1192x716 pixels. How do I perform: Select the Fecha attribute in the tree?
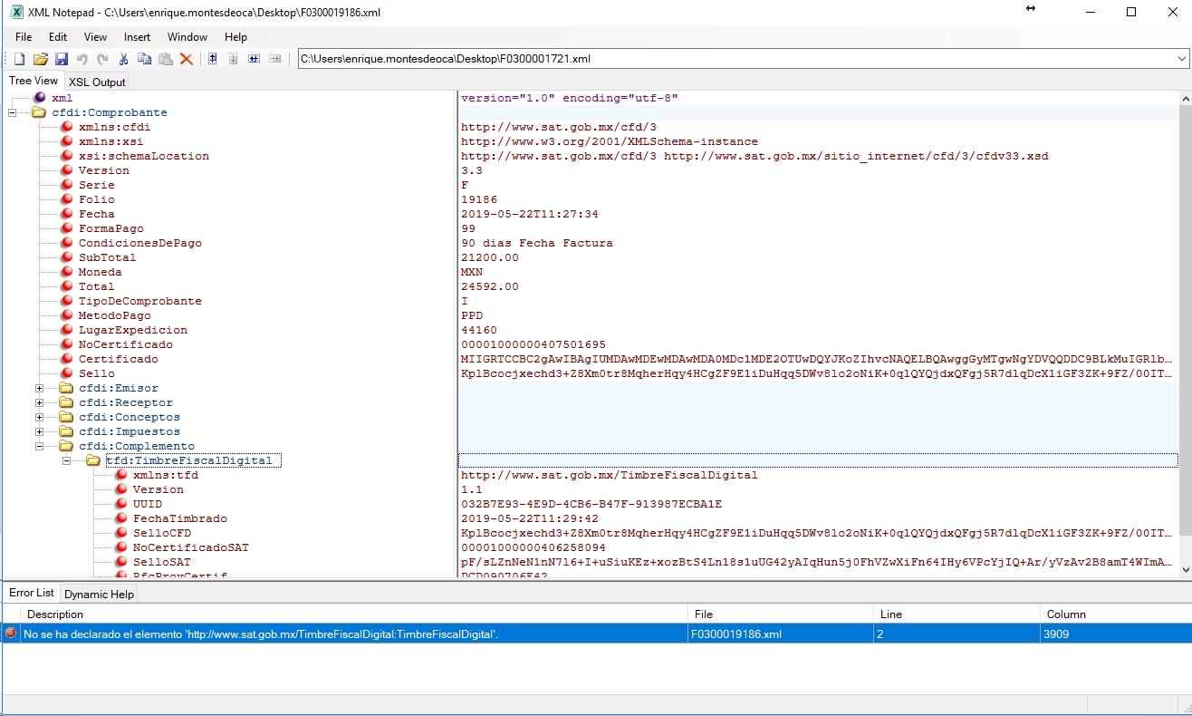point(97,214)
